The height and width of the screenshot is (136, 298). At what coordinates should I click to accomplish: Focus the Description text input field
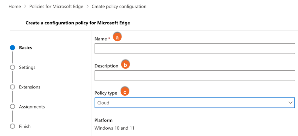click(195, 76)
